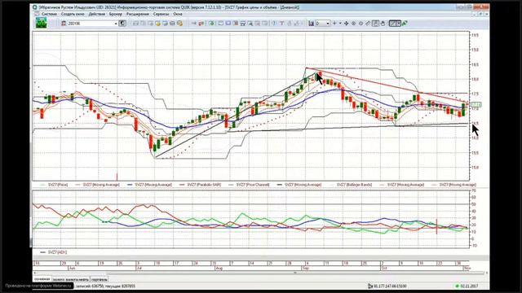Image resolution: width=522 pixels, height=293 pixels.
Task: Click the Oct month label on time axis
Action: [x=384, y=268]
